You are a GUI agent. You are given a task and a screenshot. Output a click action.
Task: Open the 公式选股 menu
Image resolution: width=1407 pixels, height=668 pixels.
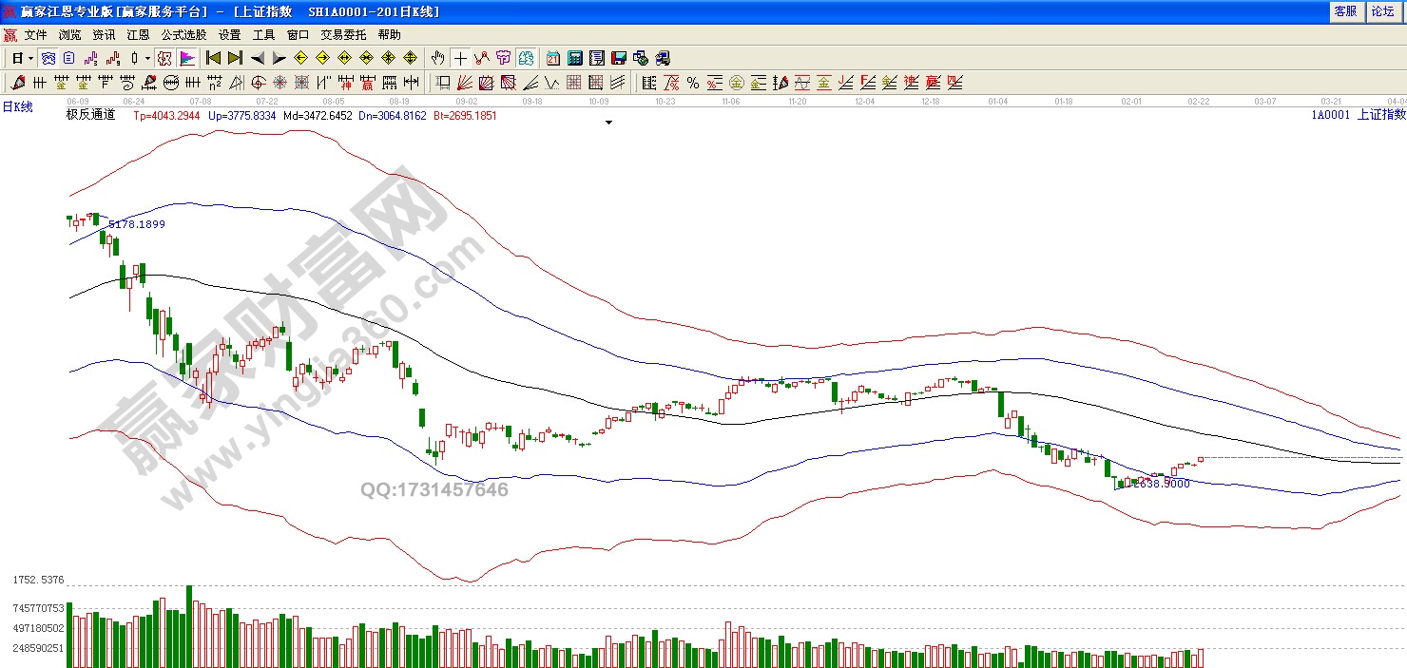click(183, 34)
